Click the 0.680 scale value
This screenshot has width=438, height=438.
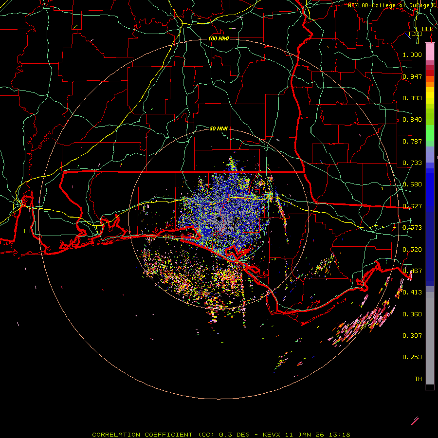[412, 184]
